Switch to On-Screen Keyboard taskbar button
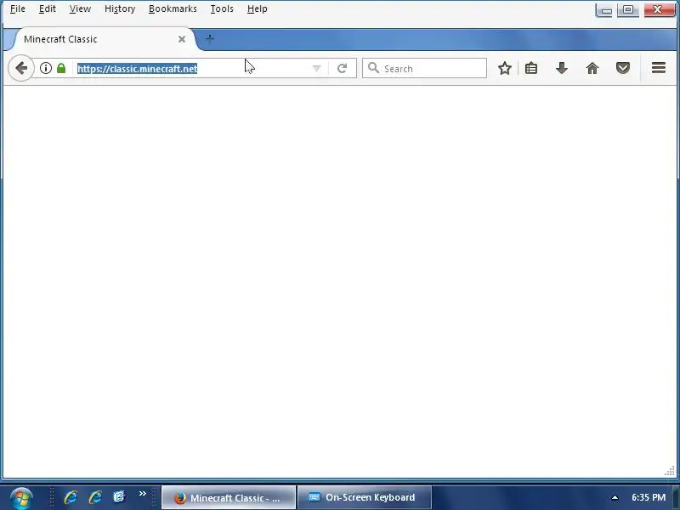Viewport: 680px width, 510px height. [365, 498]
